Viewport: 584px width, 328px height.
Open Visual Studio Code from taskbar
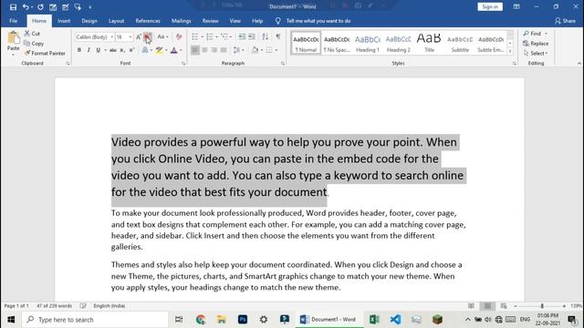[x=395, y=320]
